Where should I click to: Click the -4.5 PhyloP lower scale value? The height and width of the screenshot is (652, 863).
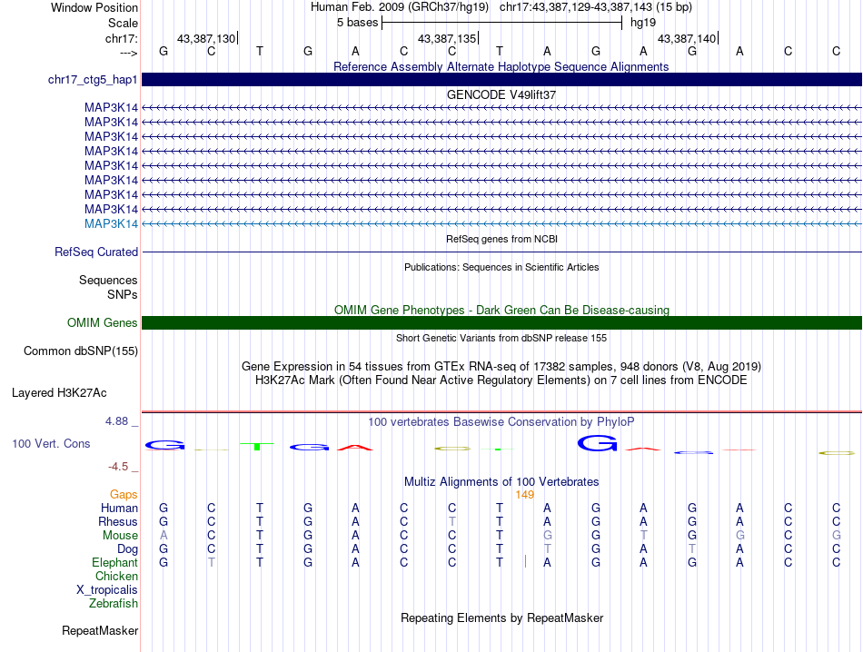118,467
